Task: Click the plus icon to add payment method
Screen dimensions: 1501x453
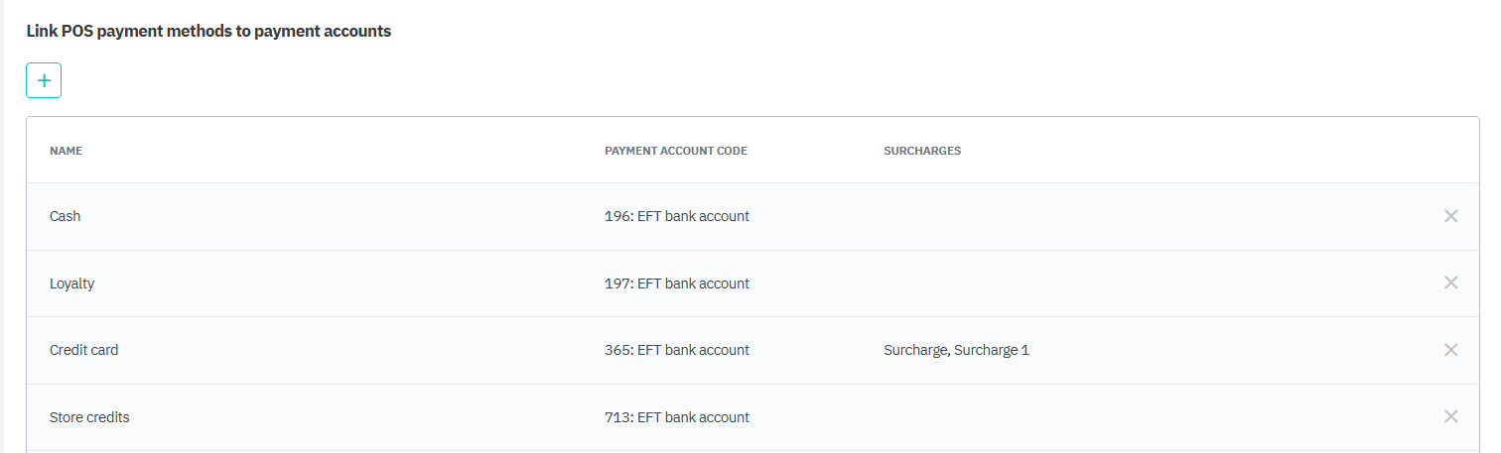Action: pyautogui.click(x=44, y=81)
